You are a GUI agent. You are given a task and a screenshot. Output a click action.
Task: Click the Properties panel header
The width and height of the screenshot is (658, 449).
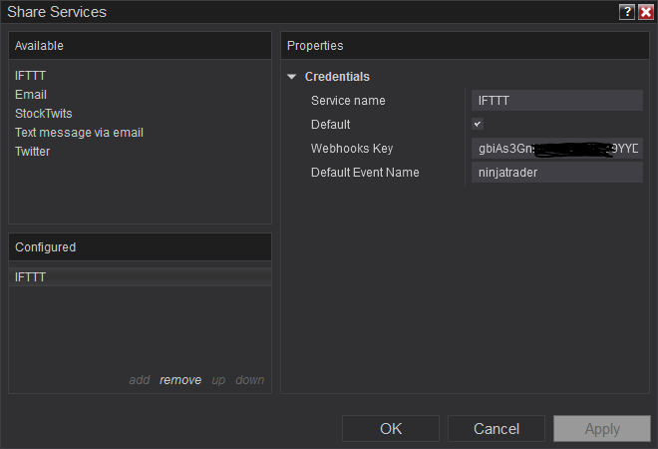[x=465, y=45]
